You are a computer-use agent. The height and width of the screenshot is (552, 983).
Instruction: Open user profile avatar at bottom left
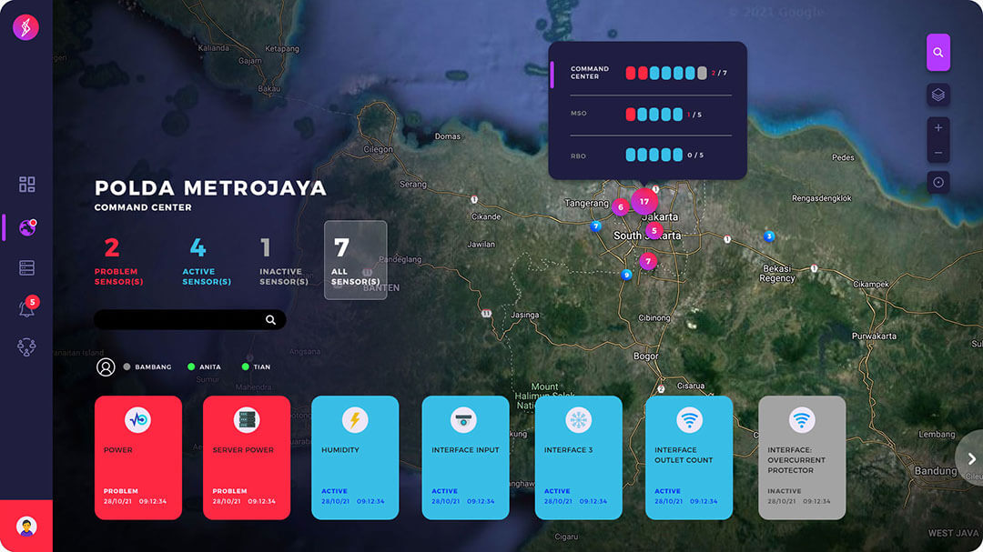(26, 527)
